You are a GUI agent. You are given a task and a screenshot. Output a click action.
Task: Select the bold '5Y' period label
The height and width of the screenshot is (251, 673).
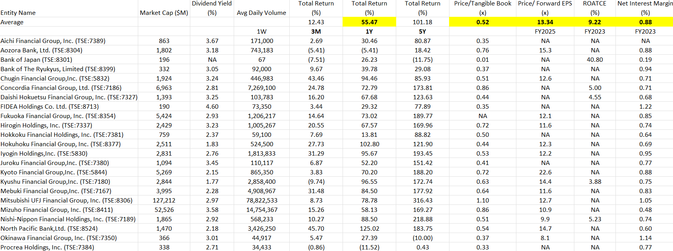click(x=422, y=32)
